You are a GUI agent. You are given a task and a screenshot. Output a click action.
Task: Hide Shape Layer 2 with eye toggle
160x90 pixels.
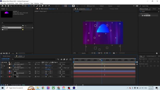point(1,64)
